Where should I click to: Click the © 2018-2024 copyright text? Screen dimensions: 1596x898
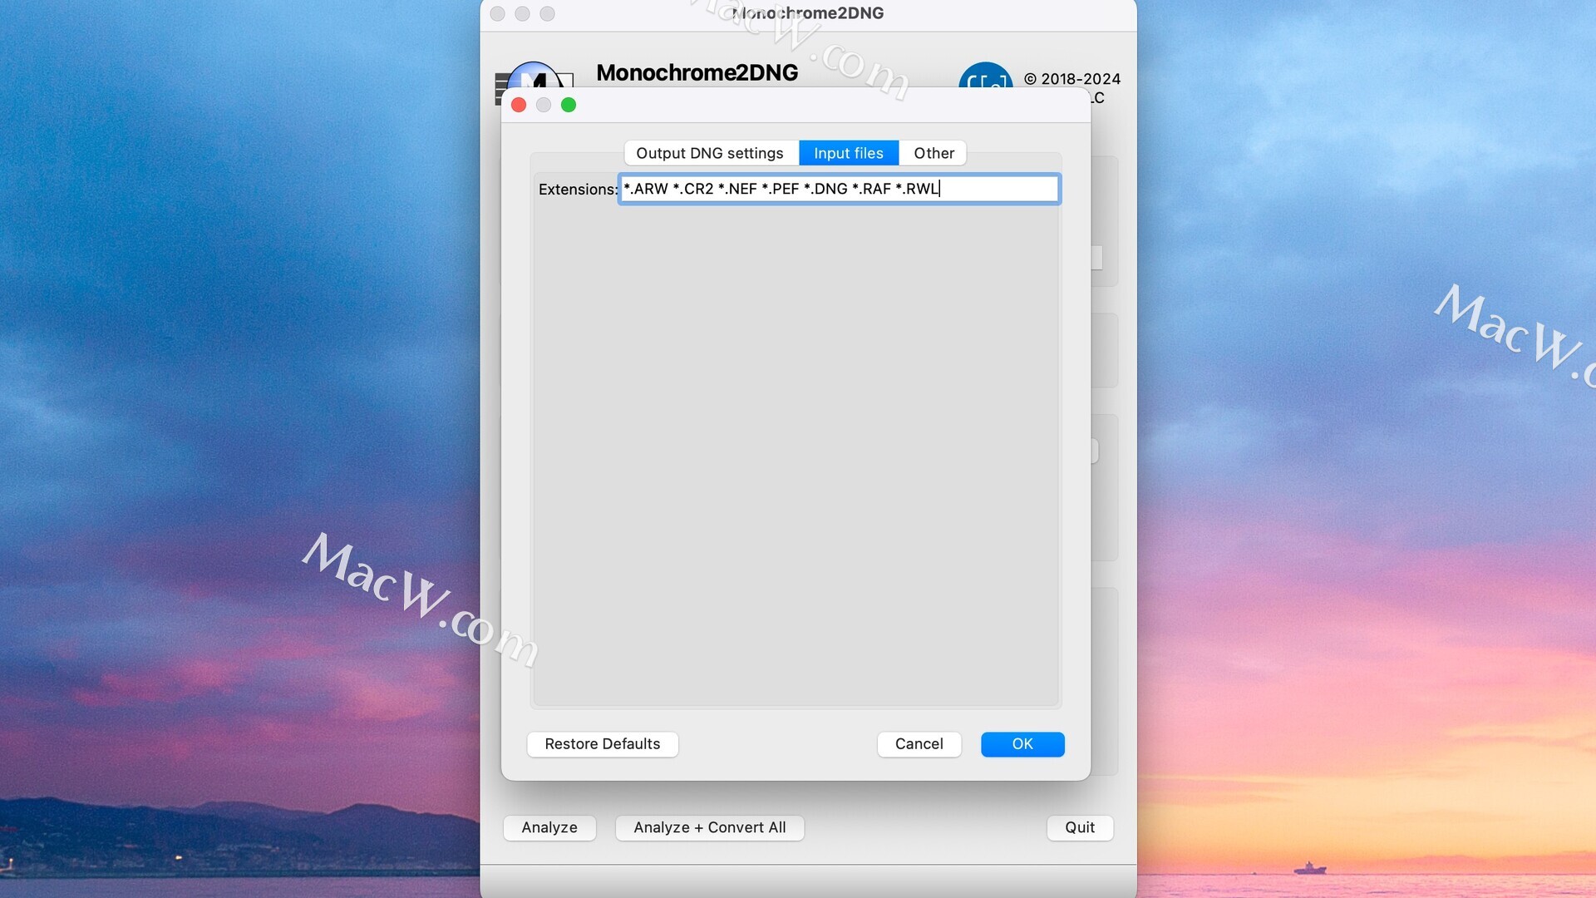coord(1072,79)
